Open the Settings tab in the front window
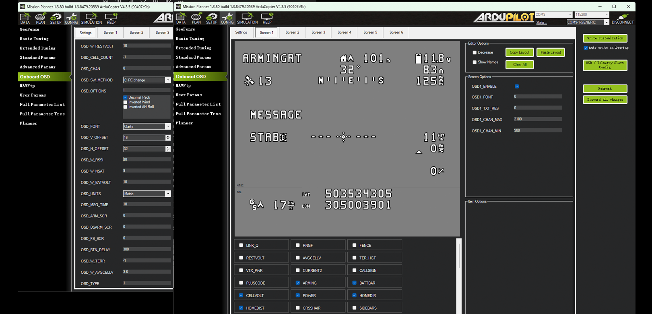This screenshot has height=314, width=652. tap(241, 33)
